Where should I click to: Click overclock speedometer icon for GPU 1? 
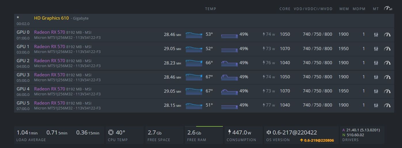pyautogui.click(x=387, y=49)
